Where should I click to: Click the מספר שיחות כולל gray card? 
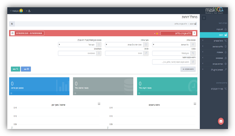(x=103, y=86)
